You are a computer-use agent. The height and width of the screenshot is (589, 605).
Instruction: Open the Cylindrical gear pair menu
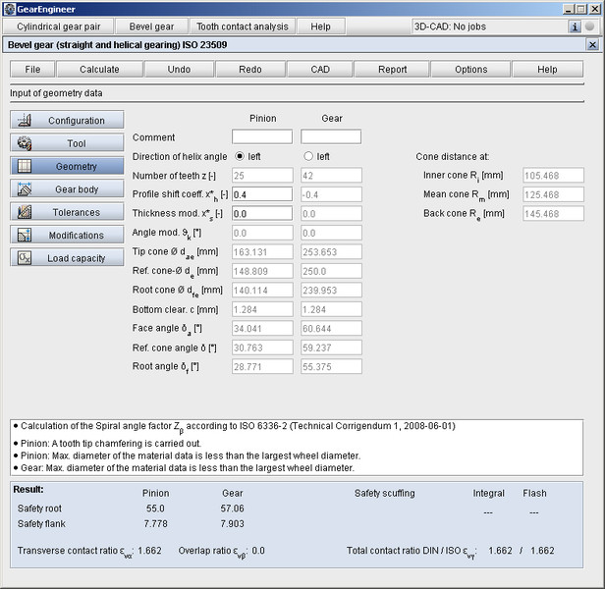pyautogui.click(x=65, y=27)
